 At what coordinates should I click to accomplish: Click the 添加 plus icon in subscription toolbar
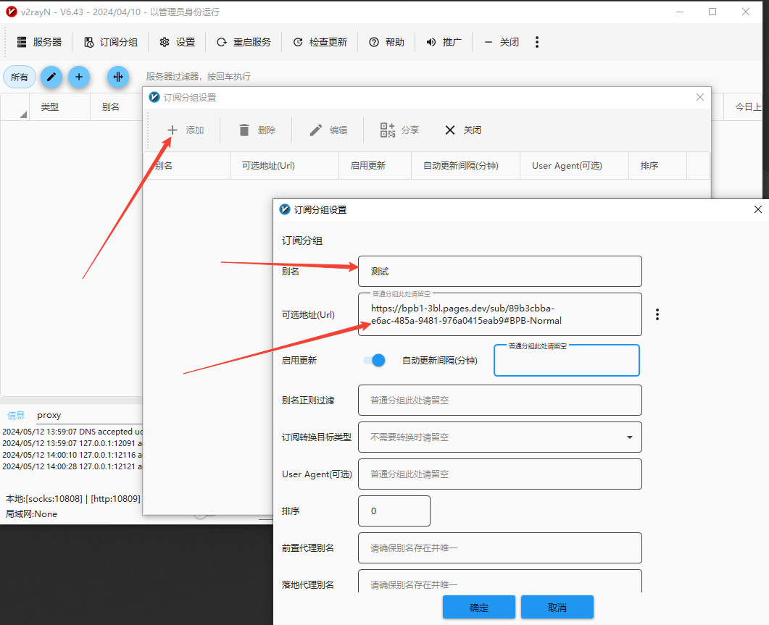coord(172,130)
